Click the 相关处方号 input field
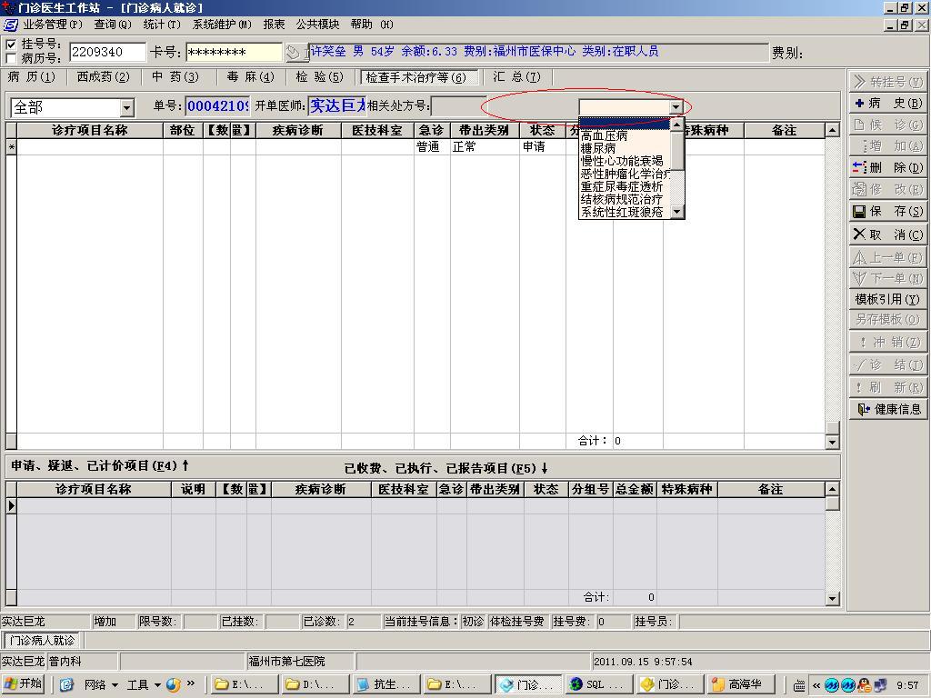Screen dimensions: 931x698 coord(459,107)
